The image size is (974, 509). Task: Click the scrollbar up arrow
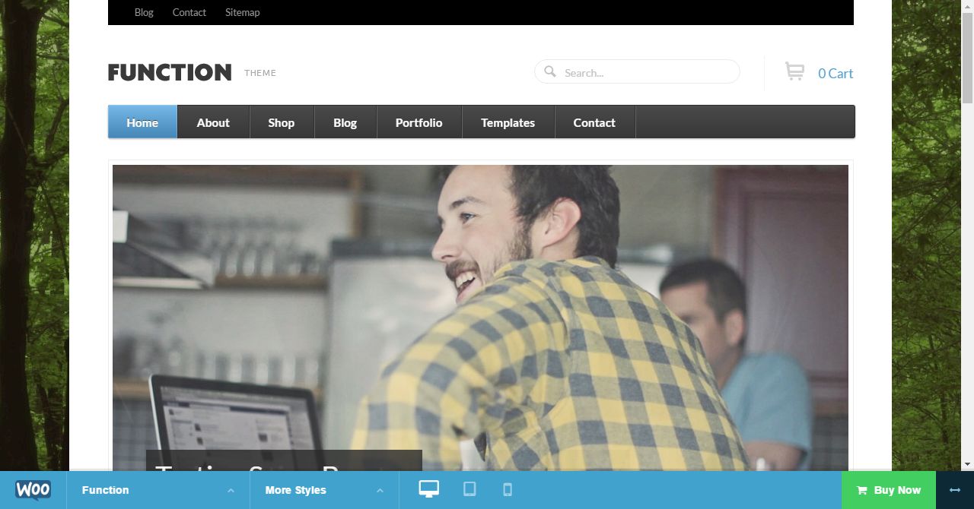click(x=967, y=6)
